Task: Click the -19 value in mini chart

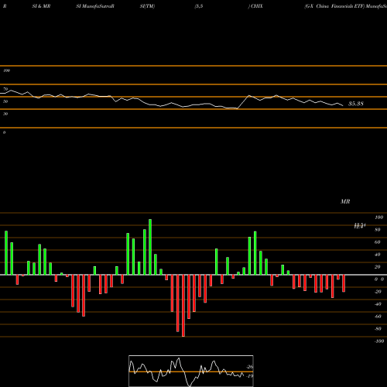Action: pos(250,376)
